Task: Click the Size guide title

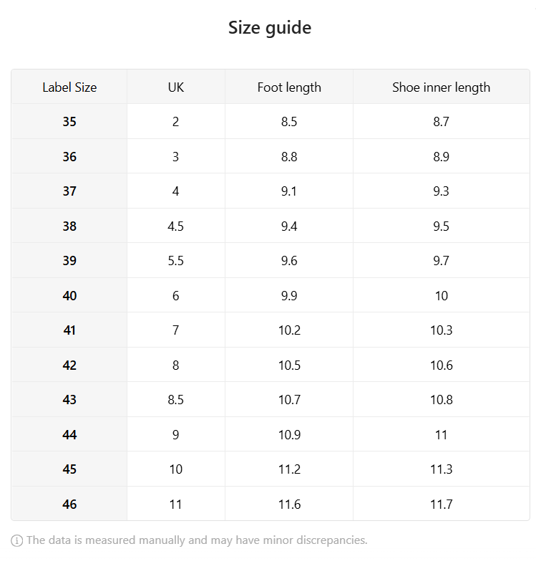Action: coord(270,28)
